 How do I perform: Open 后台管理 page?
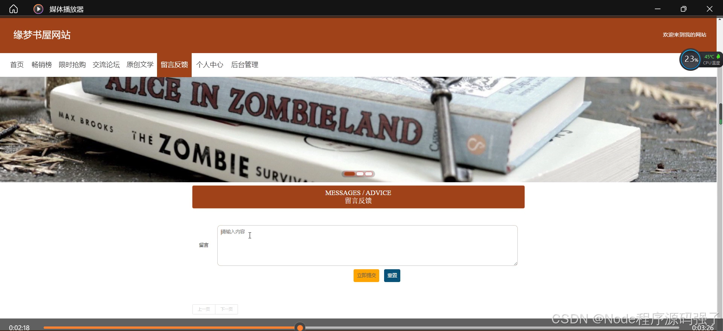pyautogui.click(x=245, y=65)
